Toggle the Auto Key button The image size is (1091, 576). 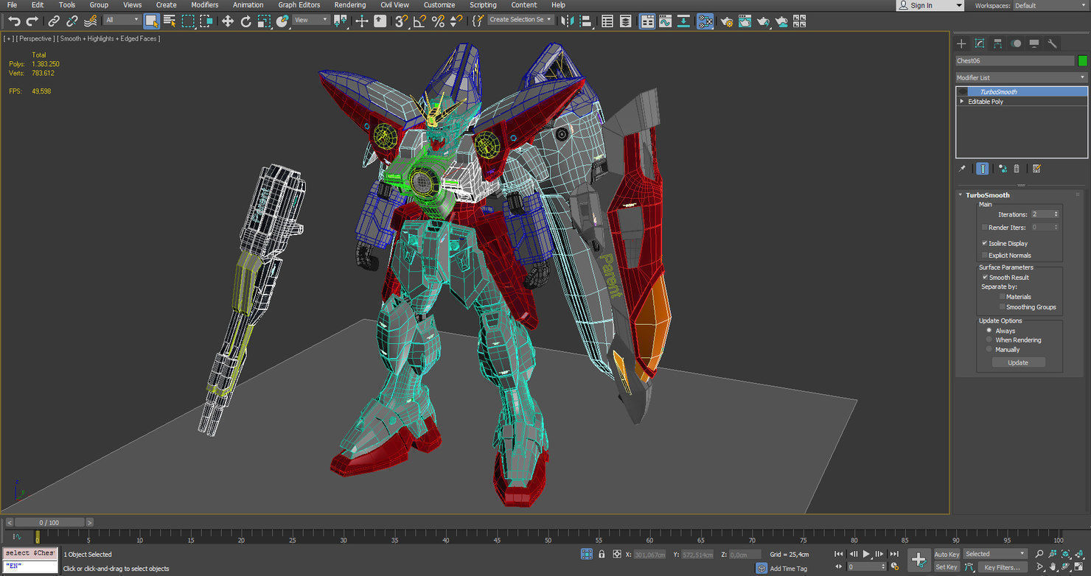(x=947, y=554)
